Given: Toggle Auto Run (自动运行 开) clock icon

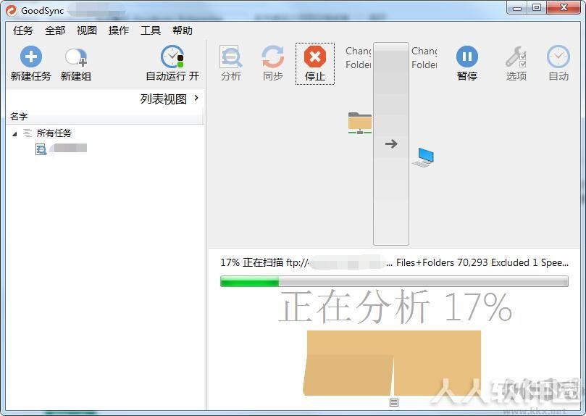Looking at the screenshot, I should (x=172, y=57).
